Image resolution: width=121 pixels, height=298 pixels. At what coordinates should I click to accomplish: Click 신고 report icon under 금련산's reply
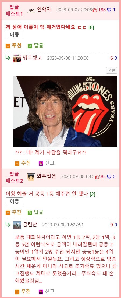click(41, 292)
